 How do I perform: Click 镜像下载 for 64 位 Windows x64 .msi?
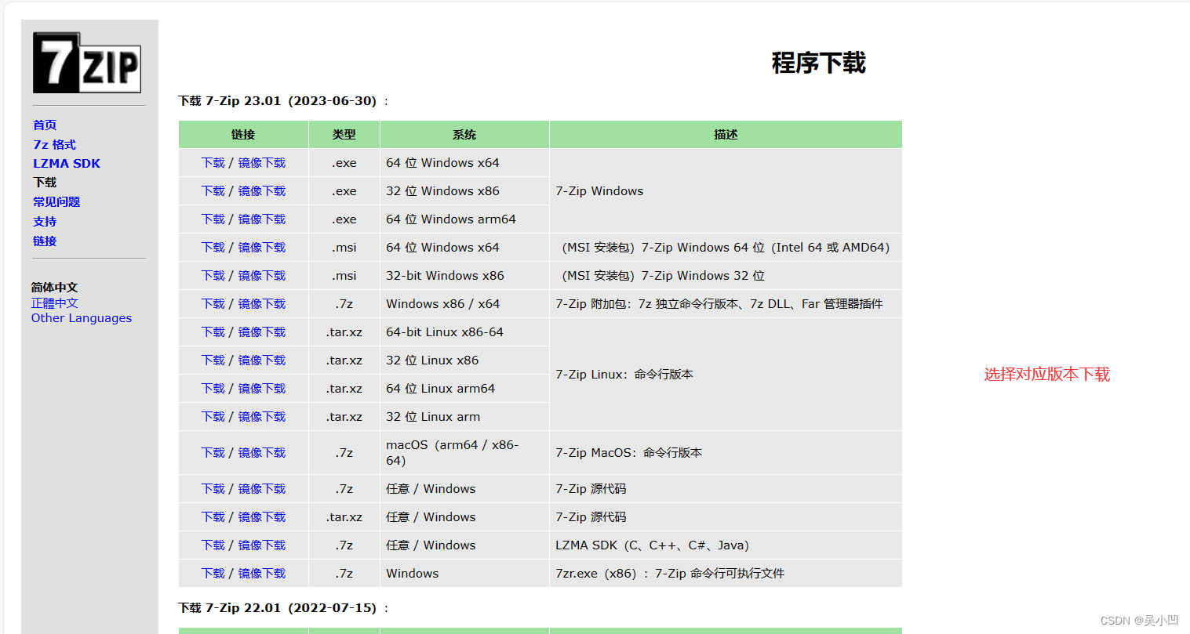coord(262,247)
